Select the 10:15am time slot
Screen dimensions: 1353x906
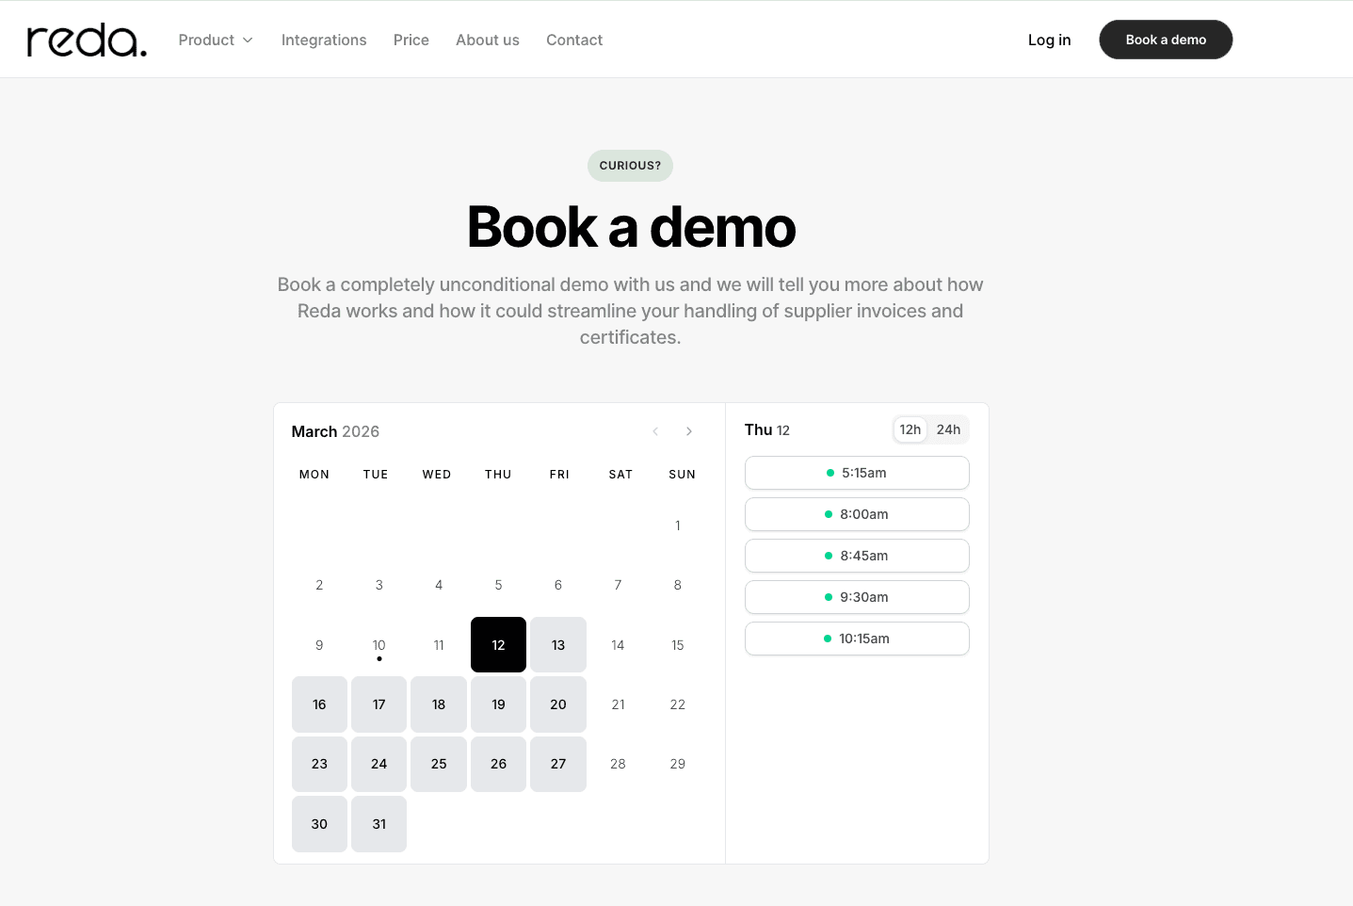[857, 639]
